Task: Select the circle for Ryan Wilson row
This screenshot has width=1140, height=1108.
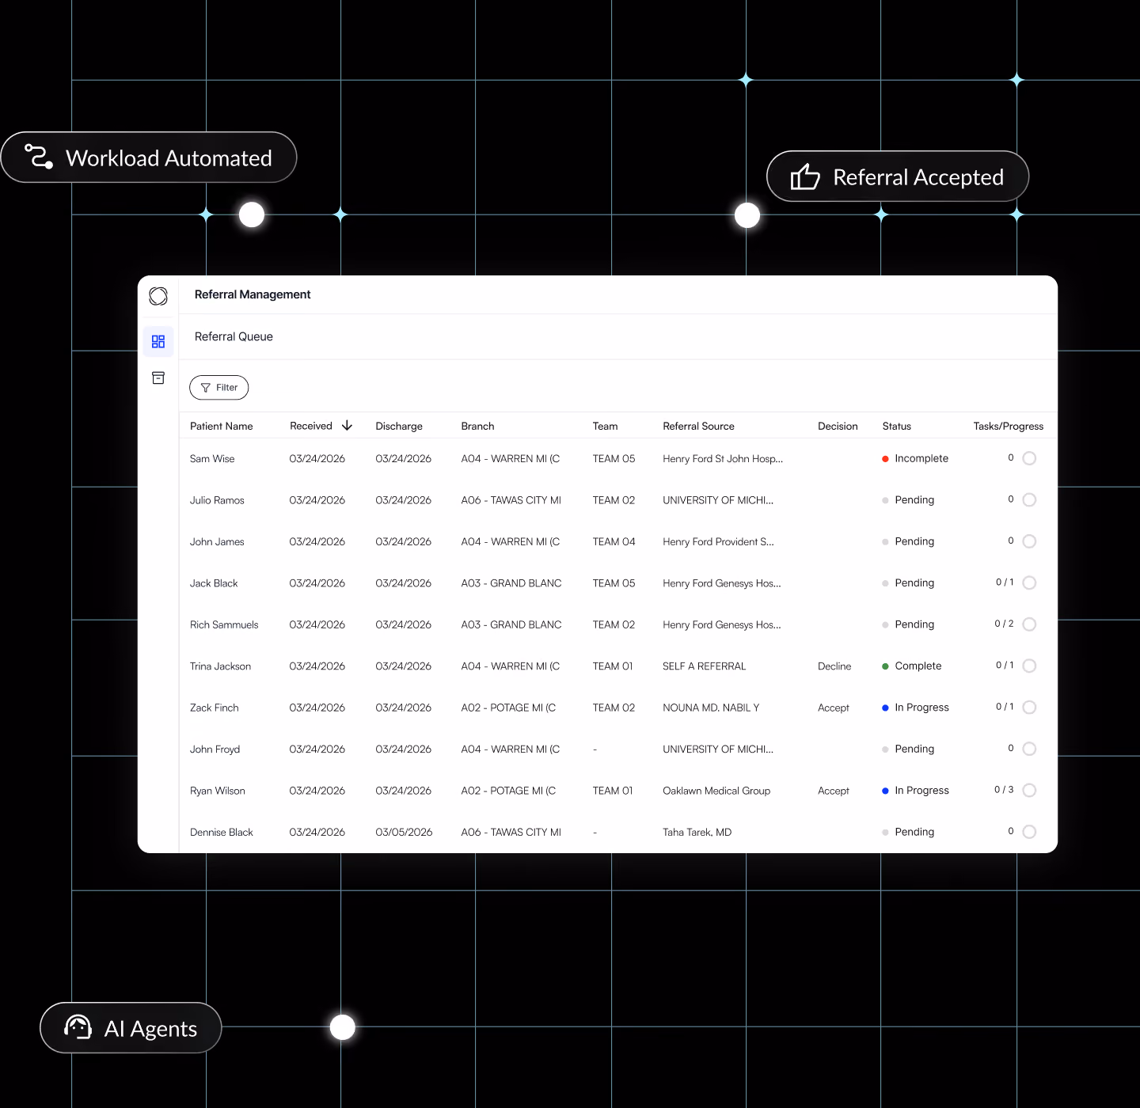Action: 1029,791
